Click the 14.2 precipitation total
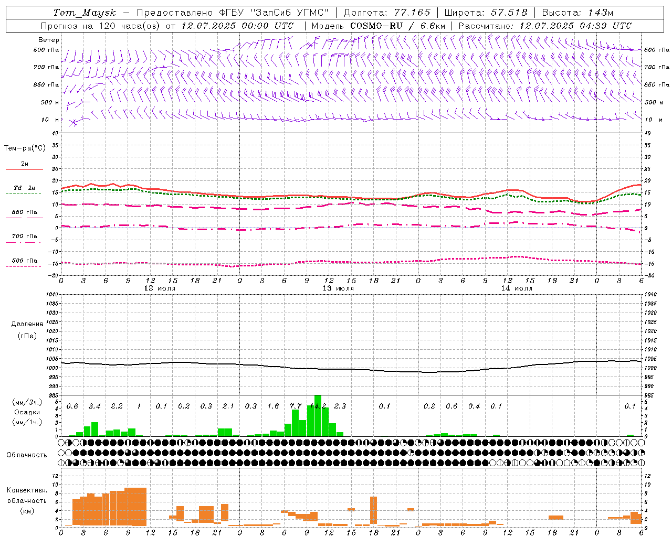Viewport: 672px width, 537px height. click(x=318, y=406)
